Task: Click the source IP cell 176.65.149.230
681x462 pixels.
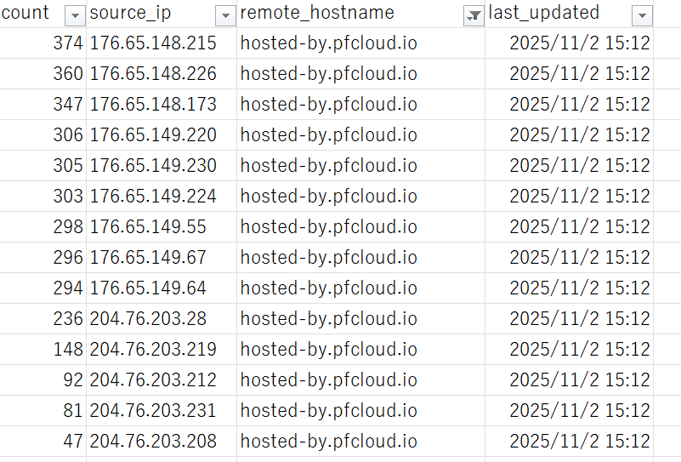Action: pyautogui.click(x=153, y=166)
